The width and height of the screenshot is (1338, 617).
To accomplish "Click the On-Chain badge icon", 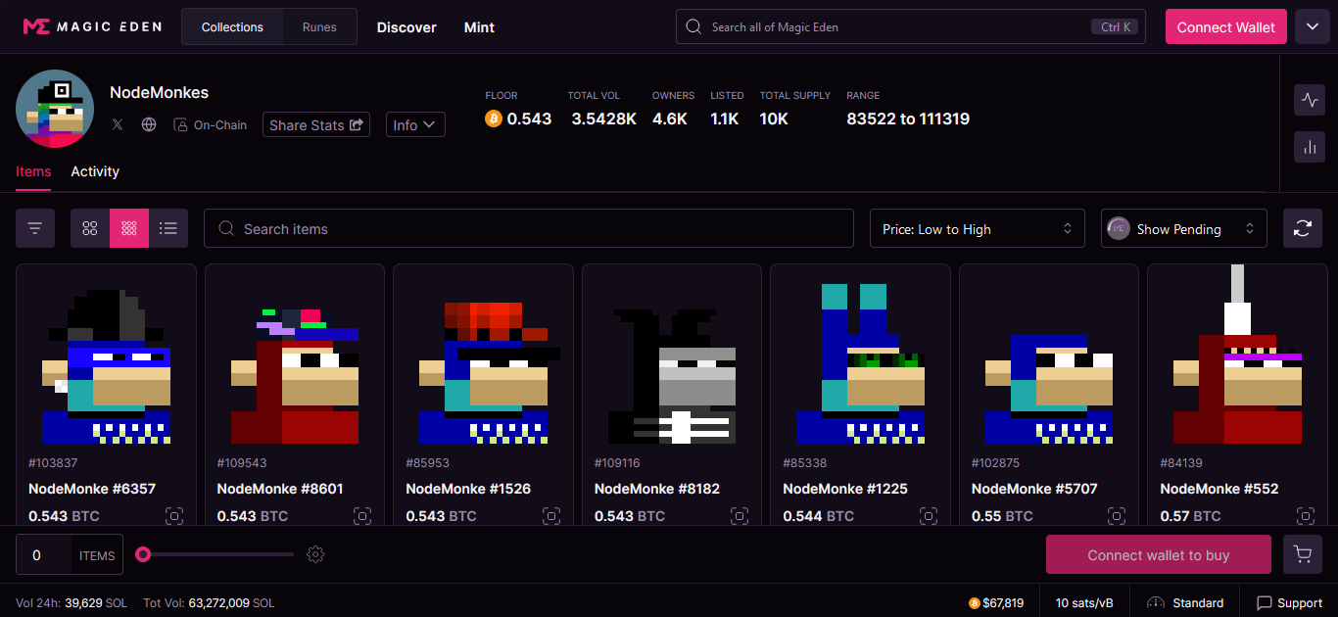I will coord(180,124).
